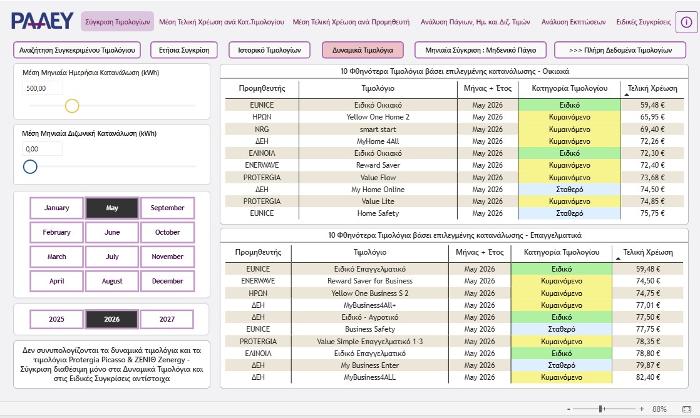
Task: Sort household table by Προμηθευτής column header
Action: click(x=262, y=88)
